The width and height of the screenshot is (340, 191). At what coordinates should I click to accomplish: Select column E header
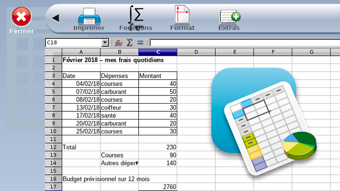tap(235, 52)
